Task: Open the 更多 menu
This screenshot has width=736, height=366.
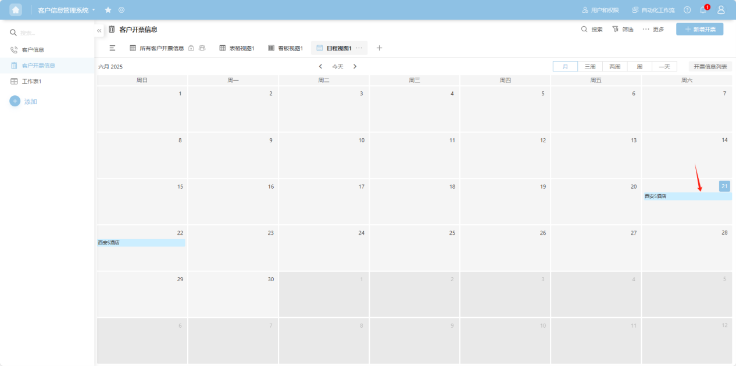Action: (653, 29)
